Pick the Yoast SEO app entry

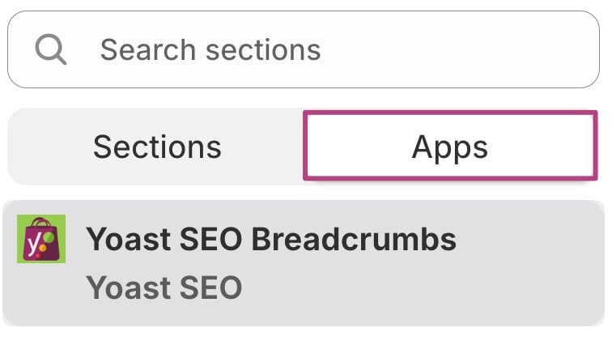coord(304,263)
